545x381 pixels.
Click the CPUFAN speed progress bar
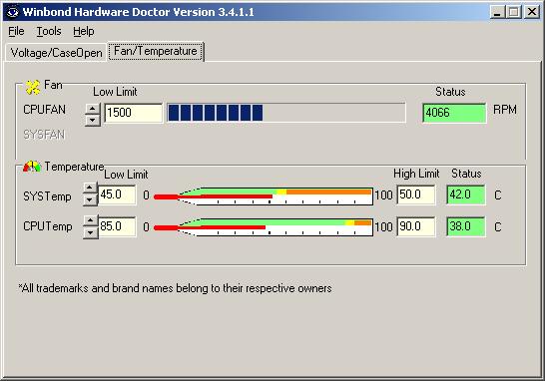click(x=286, y=113)
